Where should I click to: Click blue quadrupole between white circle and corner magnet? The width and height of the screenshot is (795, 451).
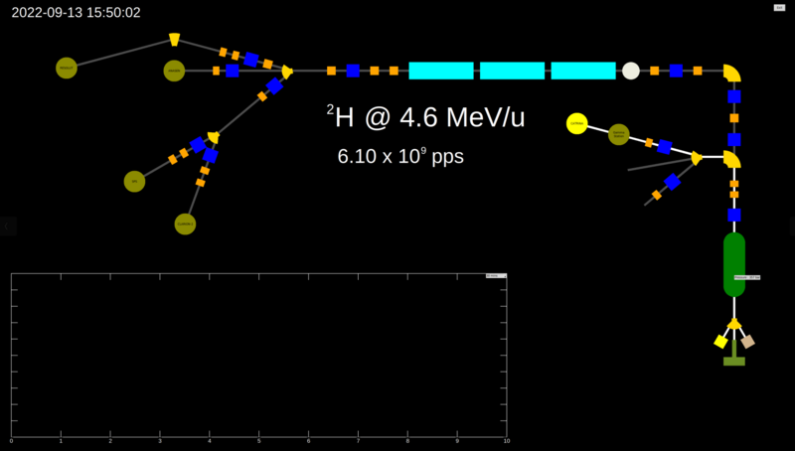(676, 71)
